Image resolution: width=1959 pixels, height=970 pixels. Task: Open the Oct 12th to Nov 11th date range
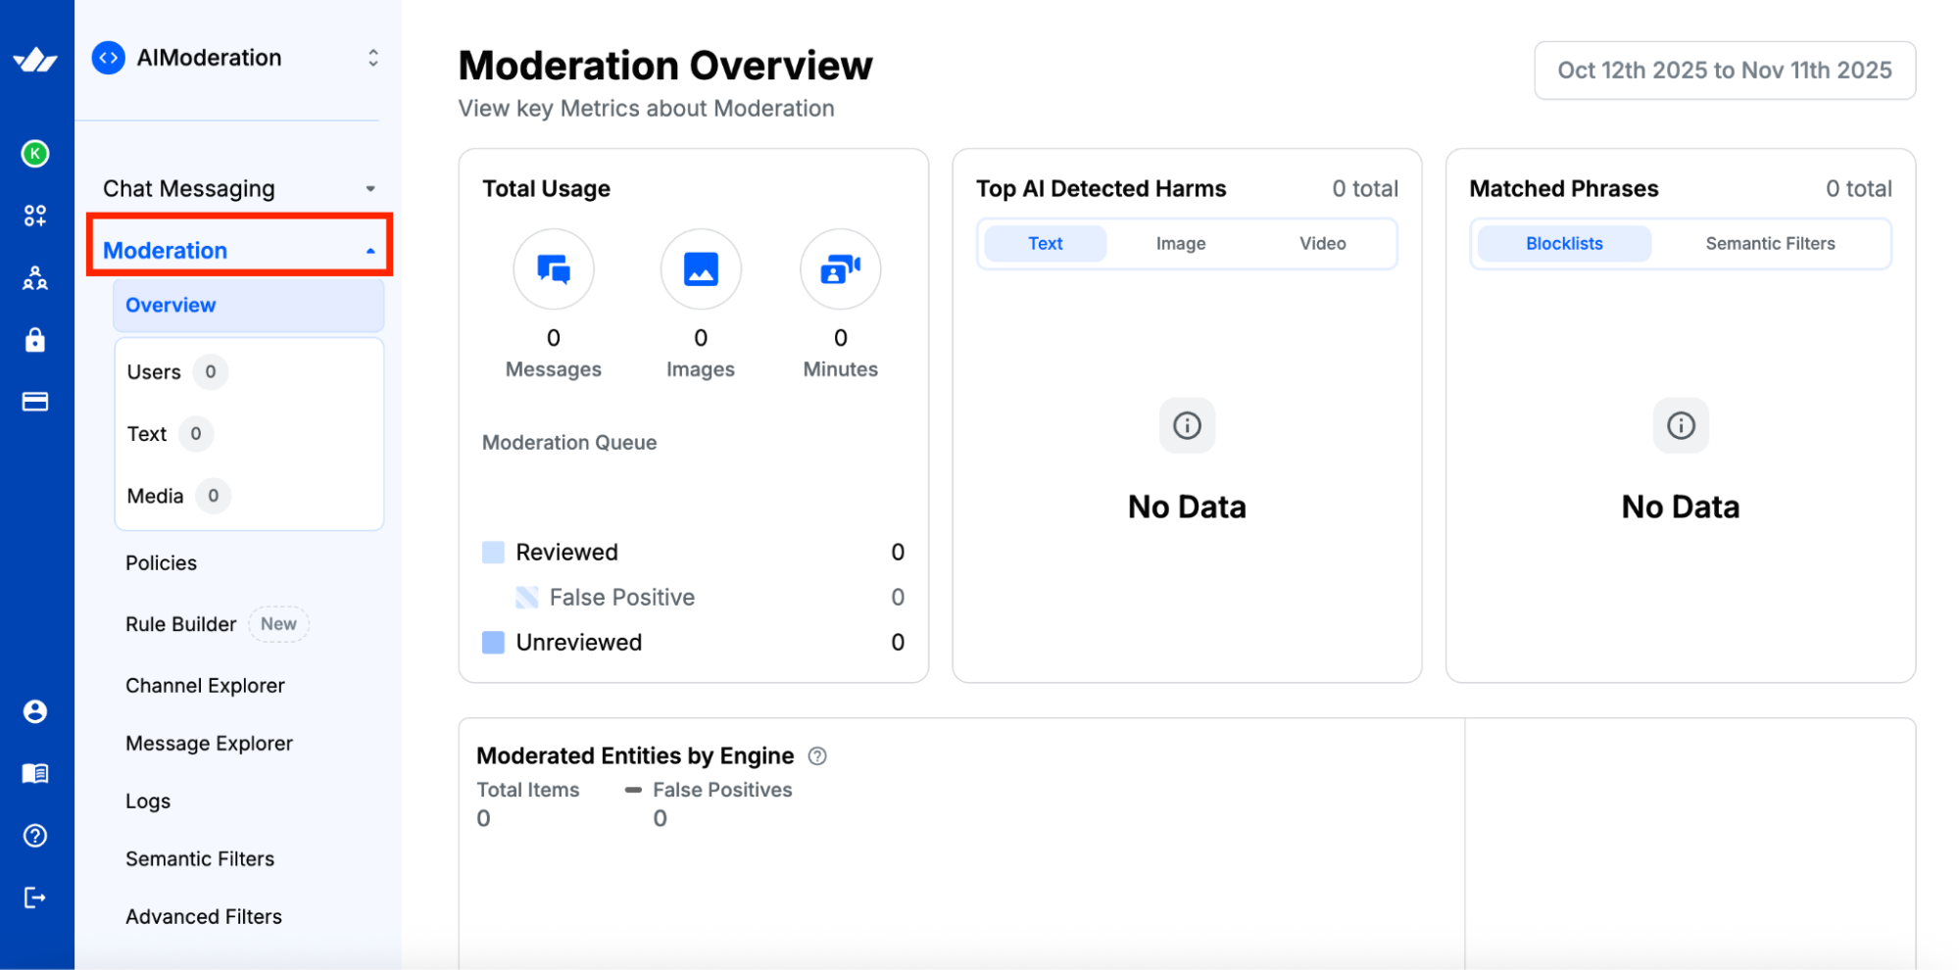pos(1725,70)
